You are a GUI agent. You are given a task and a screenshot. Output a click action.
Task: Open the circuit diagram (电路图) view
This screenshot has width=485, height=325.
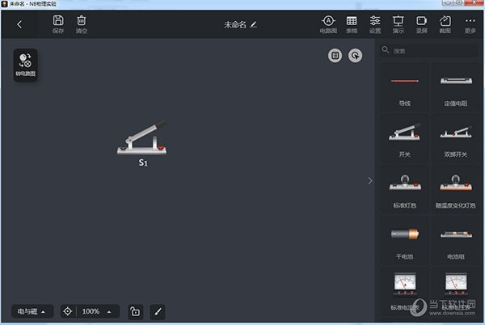(x=328, y=24)
